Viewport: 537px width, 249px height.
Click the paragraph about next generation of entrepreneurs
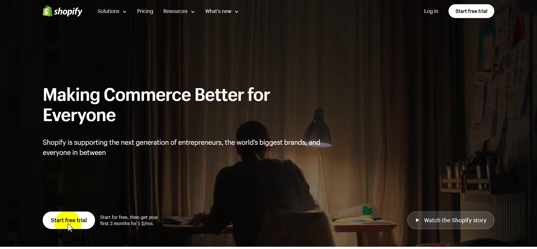point(181,147)
